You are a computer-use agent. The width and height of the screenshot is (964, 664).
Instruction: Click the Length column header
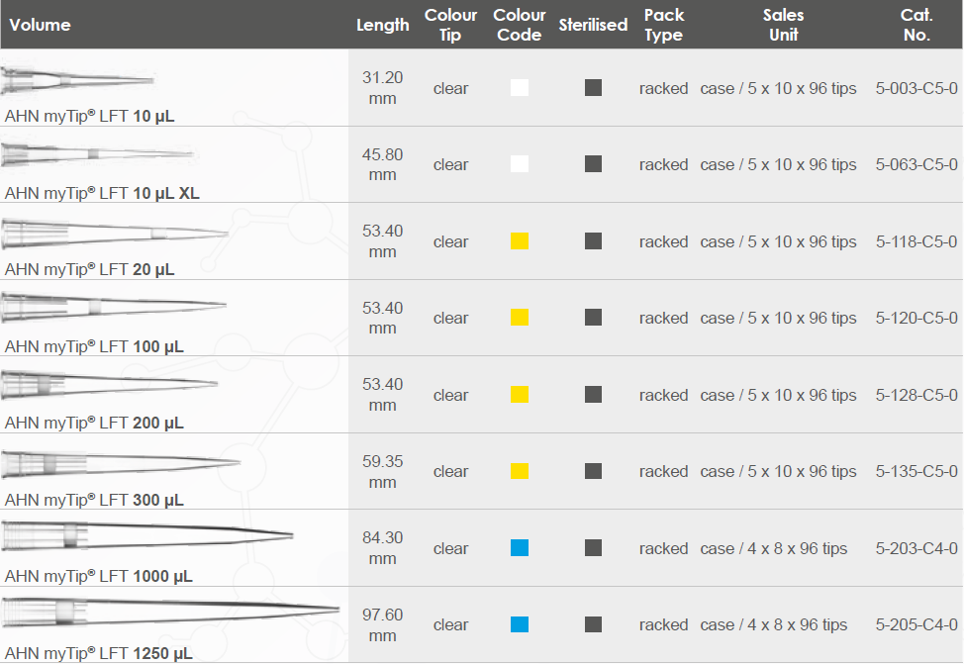point(382,25)
